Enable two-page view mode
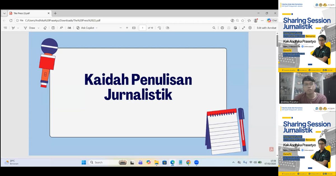336x176 pixels. [x=53, y=28]
